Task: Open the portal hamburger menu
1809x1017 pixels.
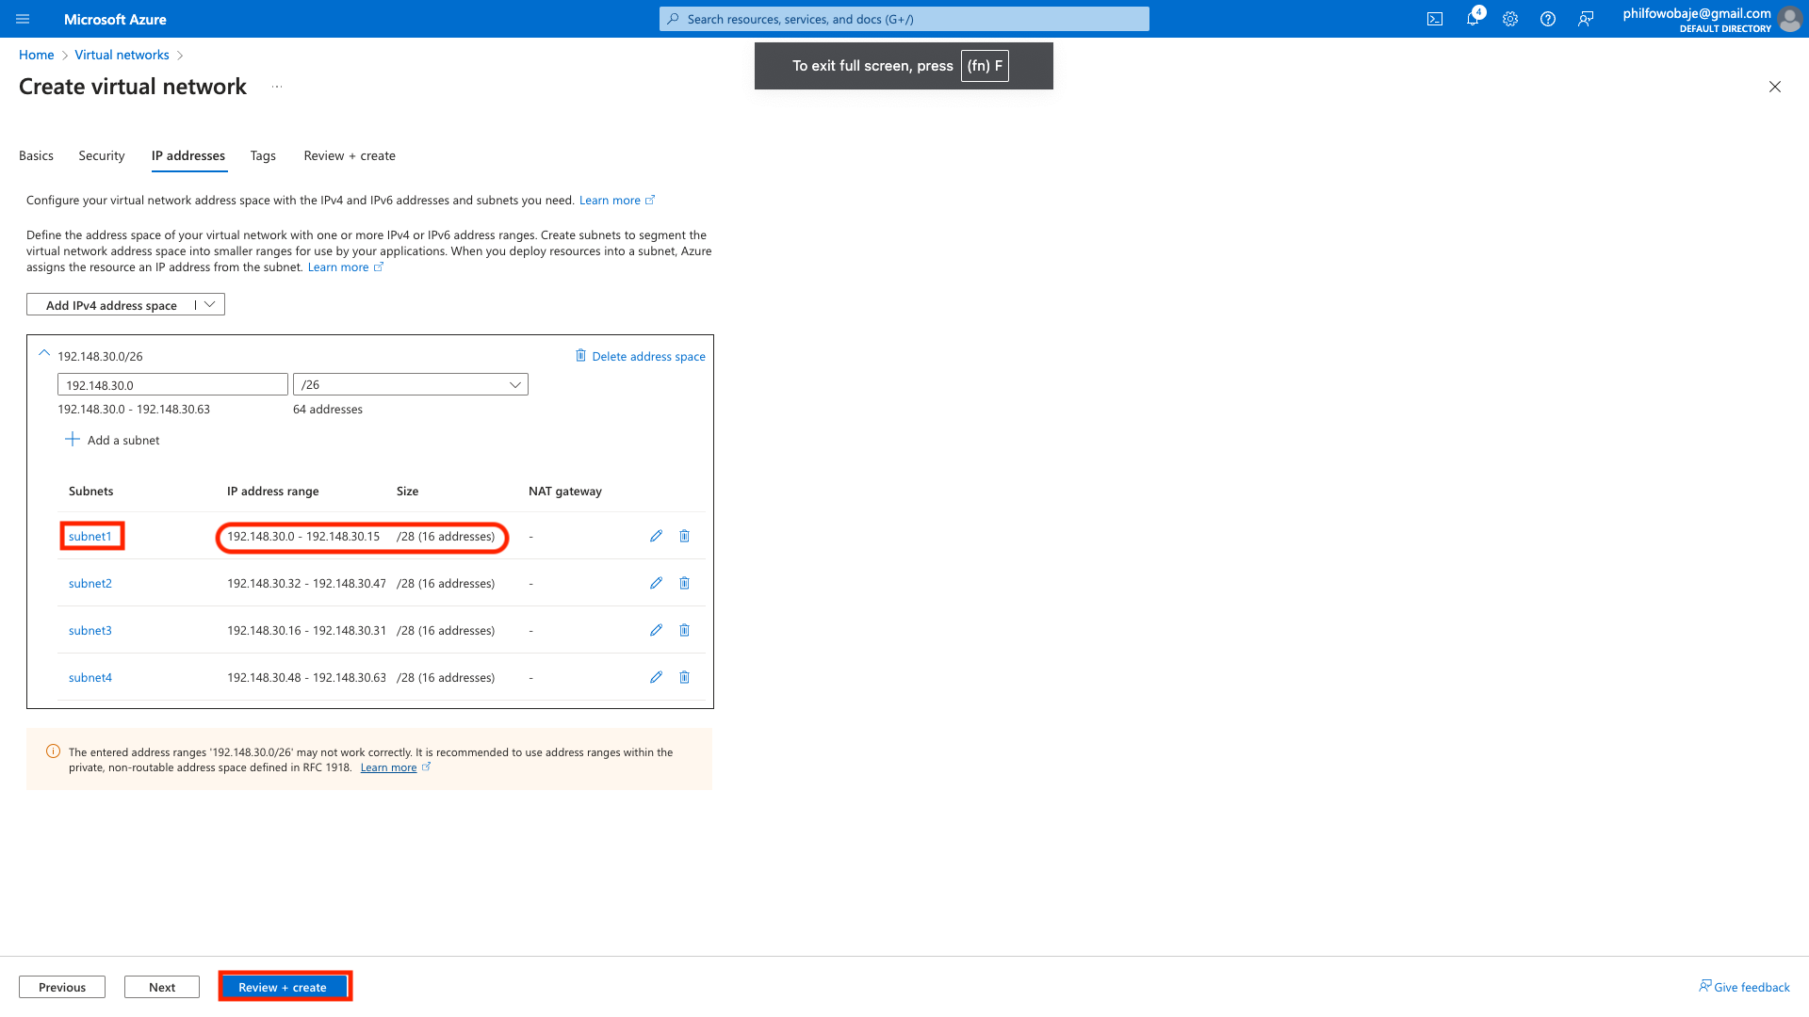Action: coord(23,19)
